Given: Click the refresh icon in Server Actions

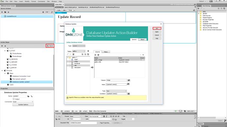Looking at the screenshot, I should pos(52,12).
